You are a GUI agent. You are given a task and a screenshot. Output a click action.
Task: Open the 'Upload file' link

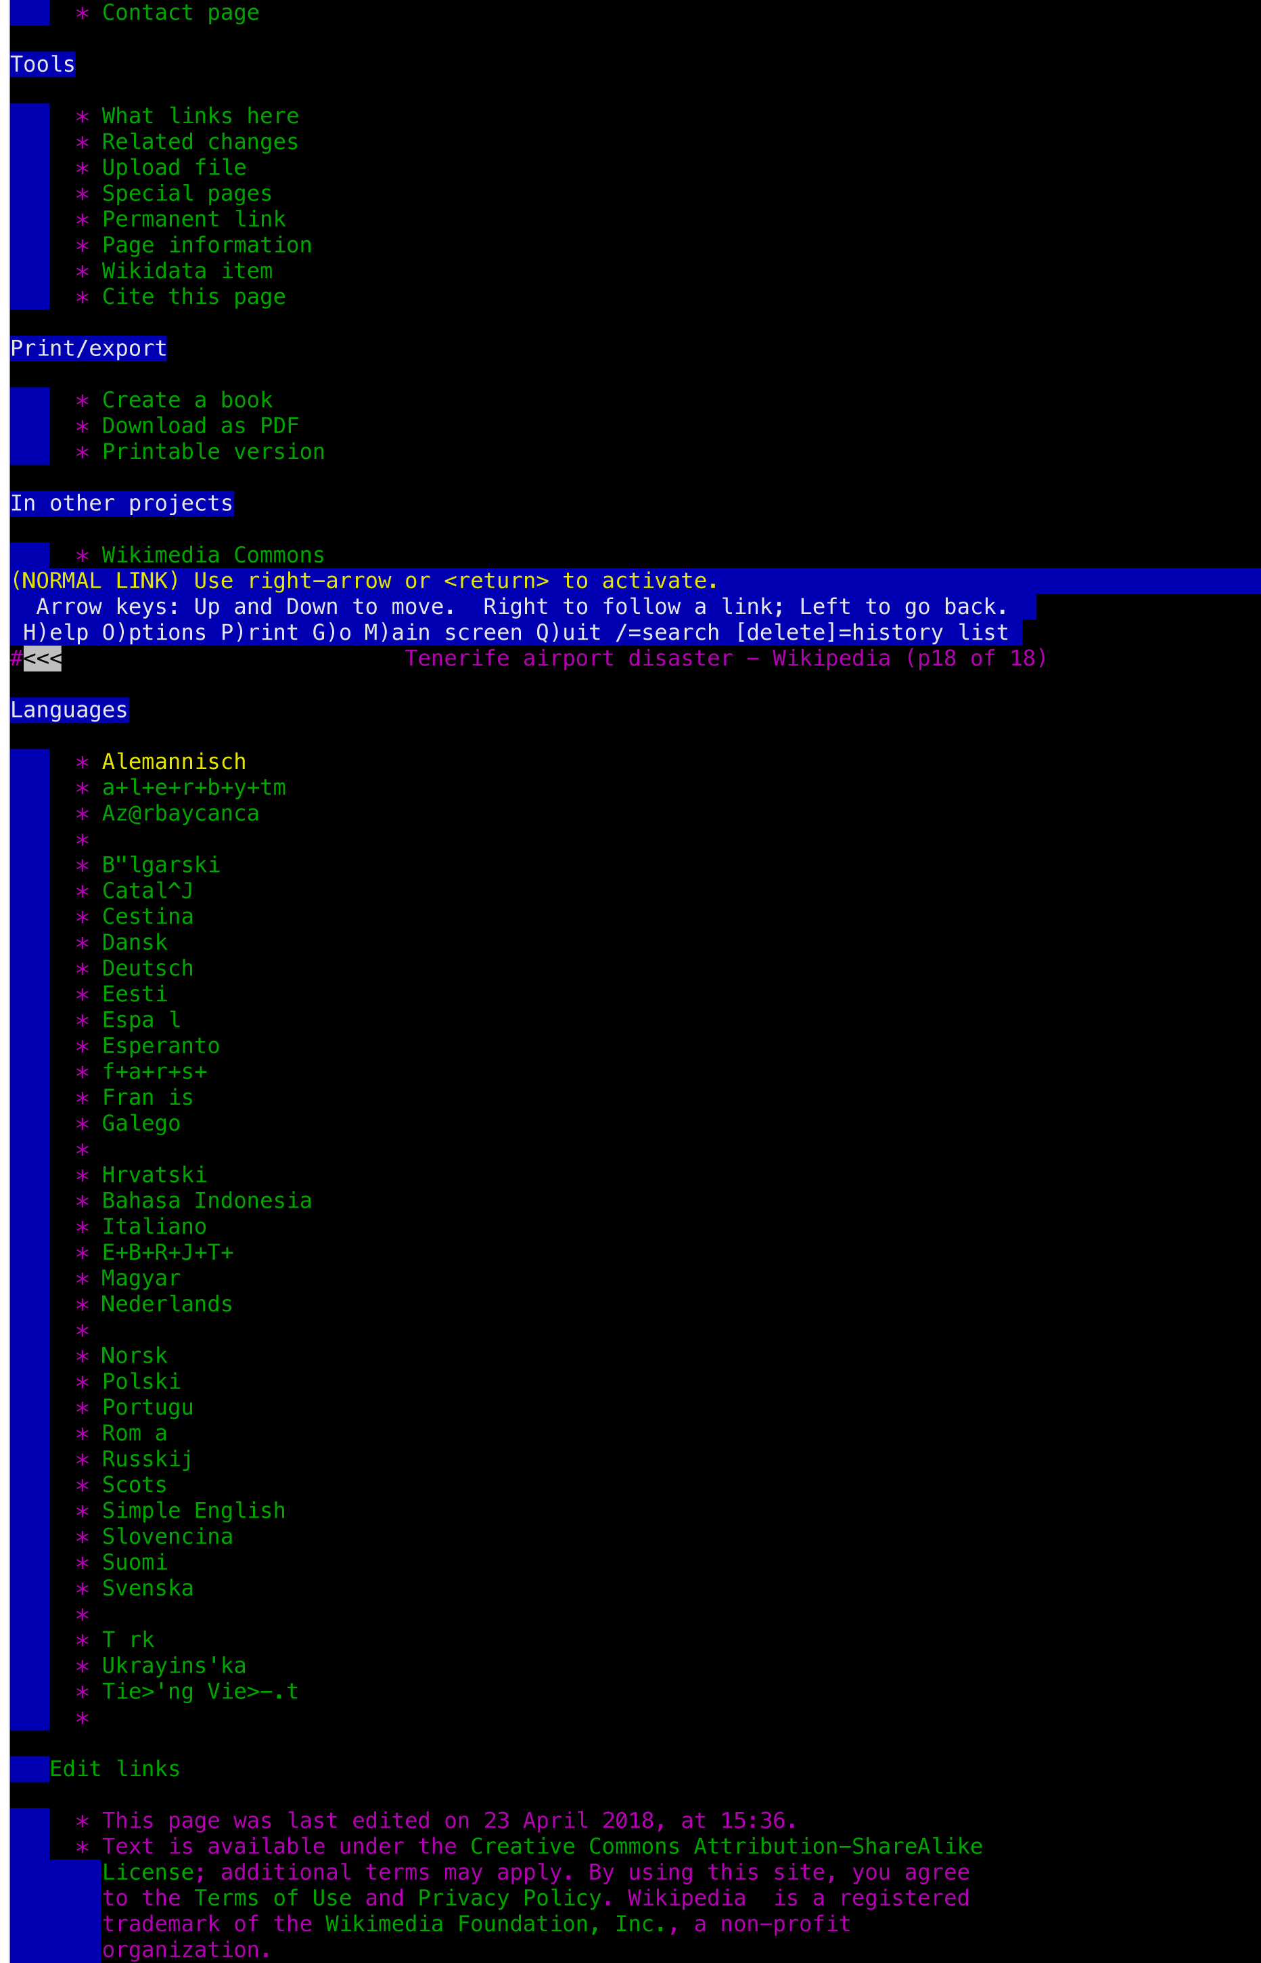174,168
